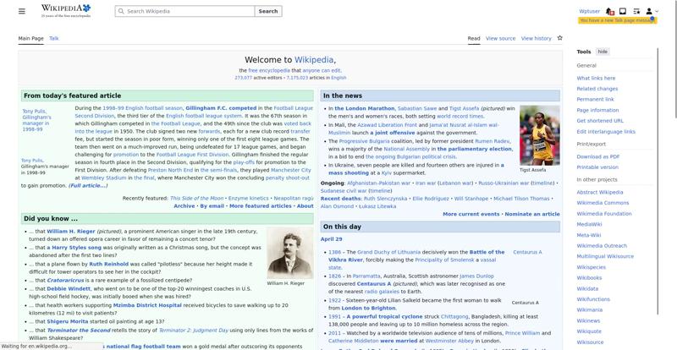The image size is (677, 350).
Task: Click the Wikipedia logo
Action: click(x=65, y=11)
